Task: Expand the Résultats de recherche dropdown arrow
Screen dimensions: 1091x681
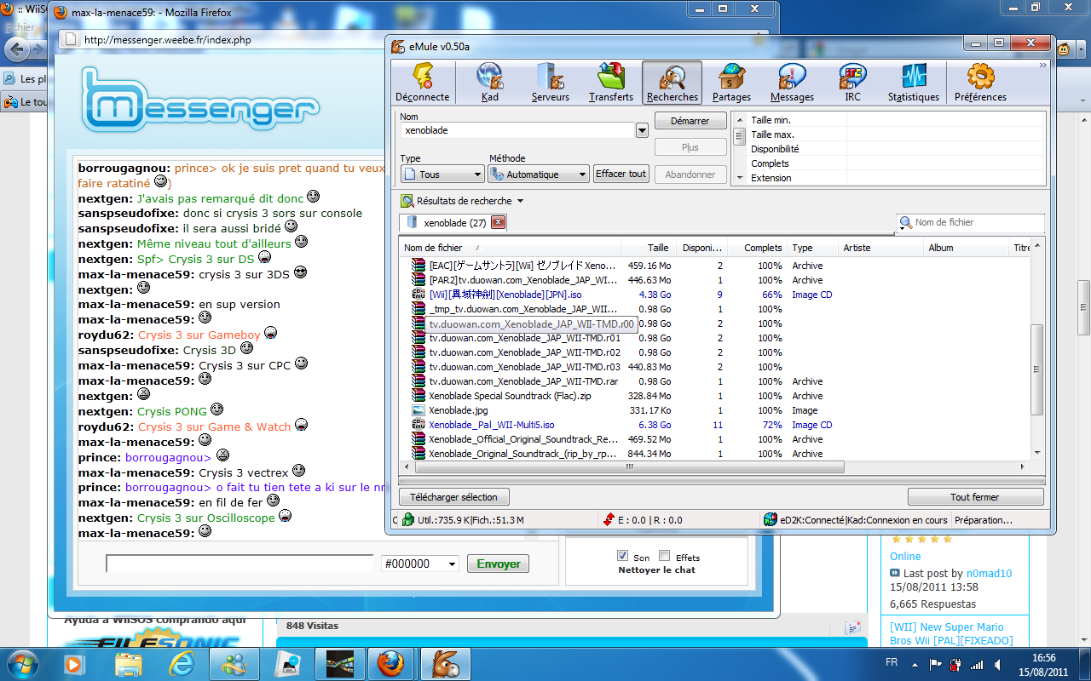Action: coord(520,202)
